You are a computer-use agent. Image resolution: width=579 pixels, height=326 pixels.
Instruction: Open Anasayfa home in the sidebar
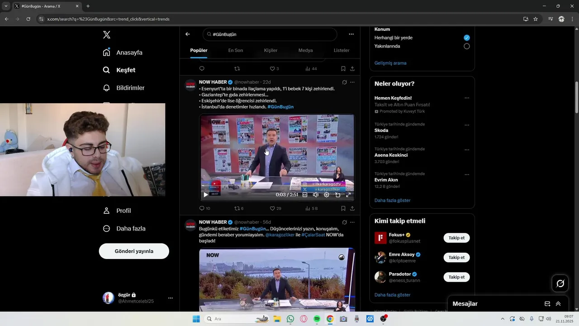123,53
